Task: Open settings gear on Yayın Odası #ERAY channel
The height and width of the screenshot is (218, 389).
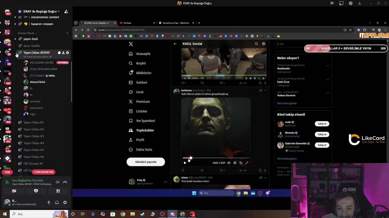Action: click(x=67, y=53)
